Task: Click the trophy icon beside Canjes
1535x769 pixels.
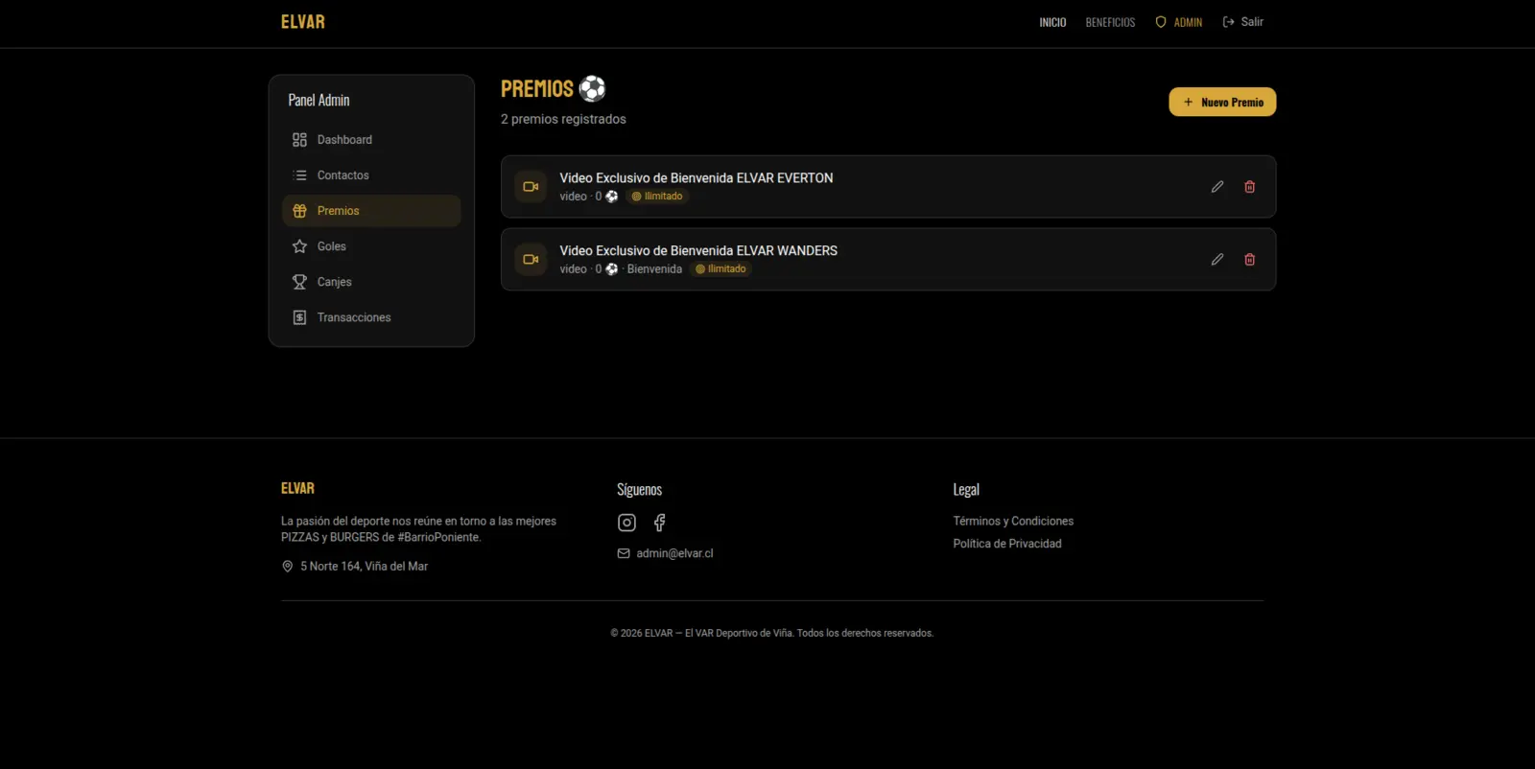Action: pyautogui.click(x=299, y=282)
